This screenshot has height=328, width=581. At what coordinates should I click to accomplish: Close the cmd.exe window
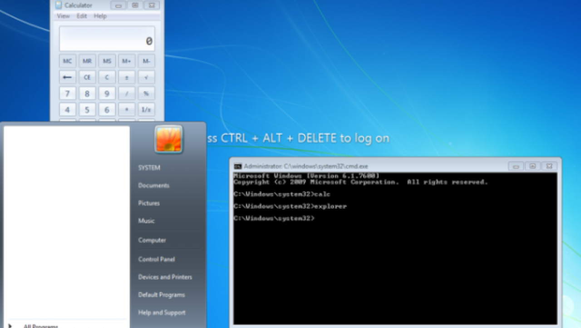point(549,166)
